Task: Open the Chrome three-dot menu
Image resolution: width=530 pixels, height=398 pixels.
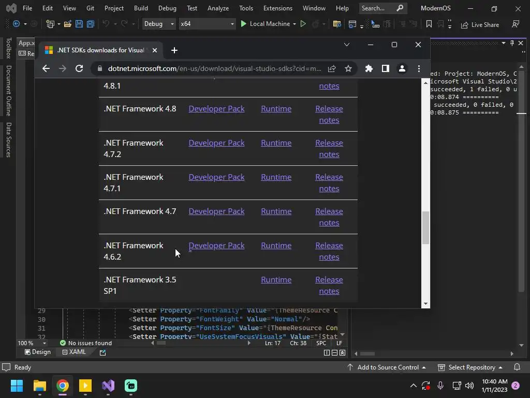Action: click(419, 69)
